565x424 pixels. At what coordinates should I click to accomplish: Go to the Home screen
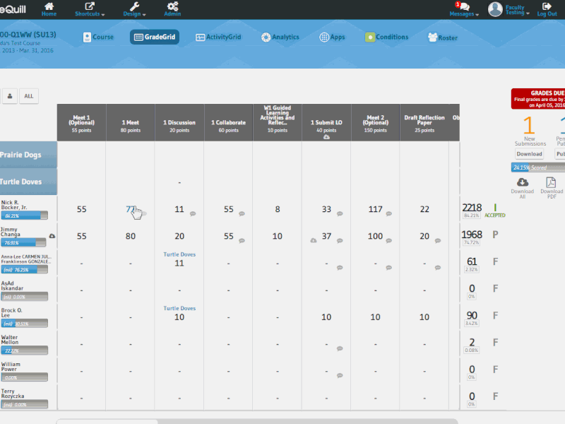pos(48,9)
